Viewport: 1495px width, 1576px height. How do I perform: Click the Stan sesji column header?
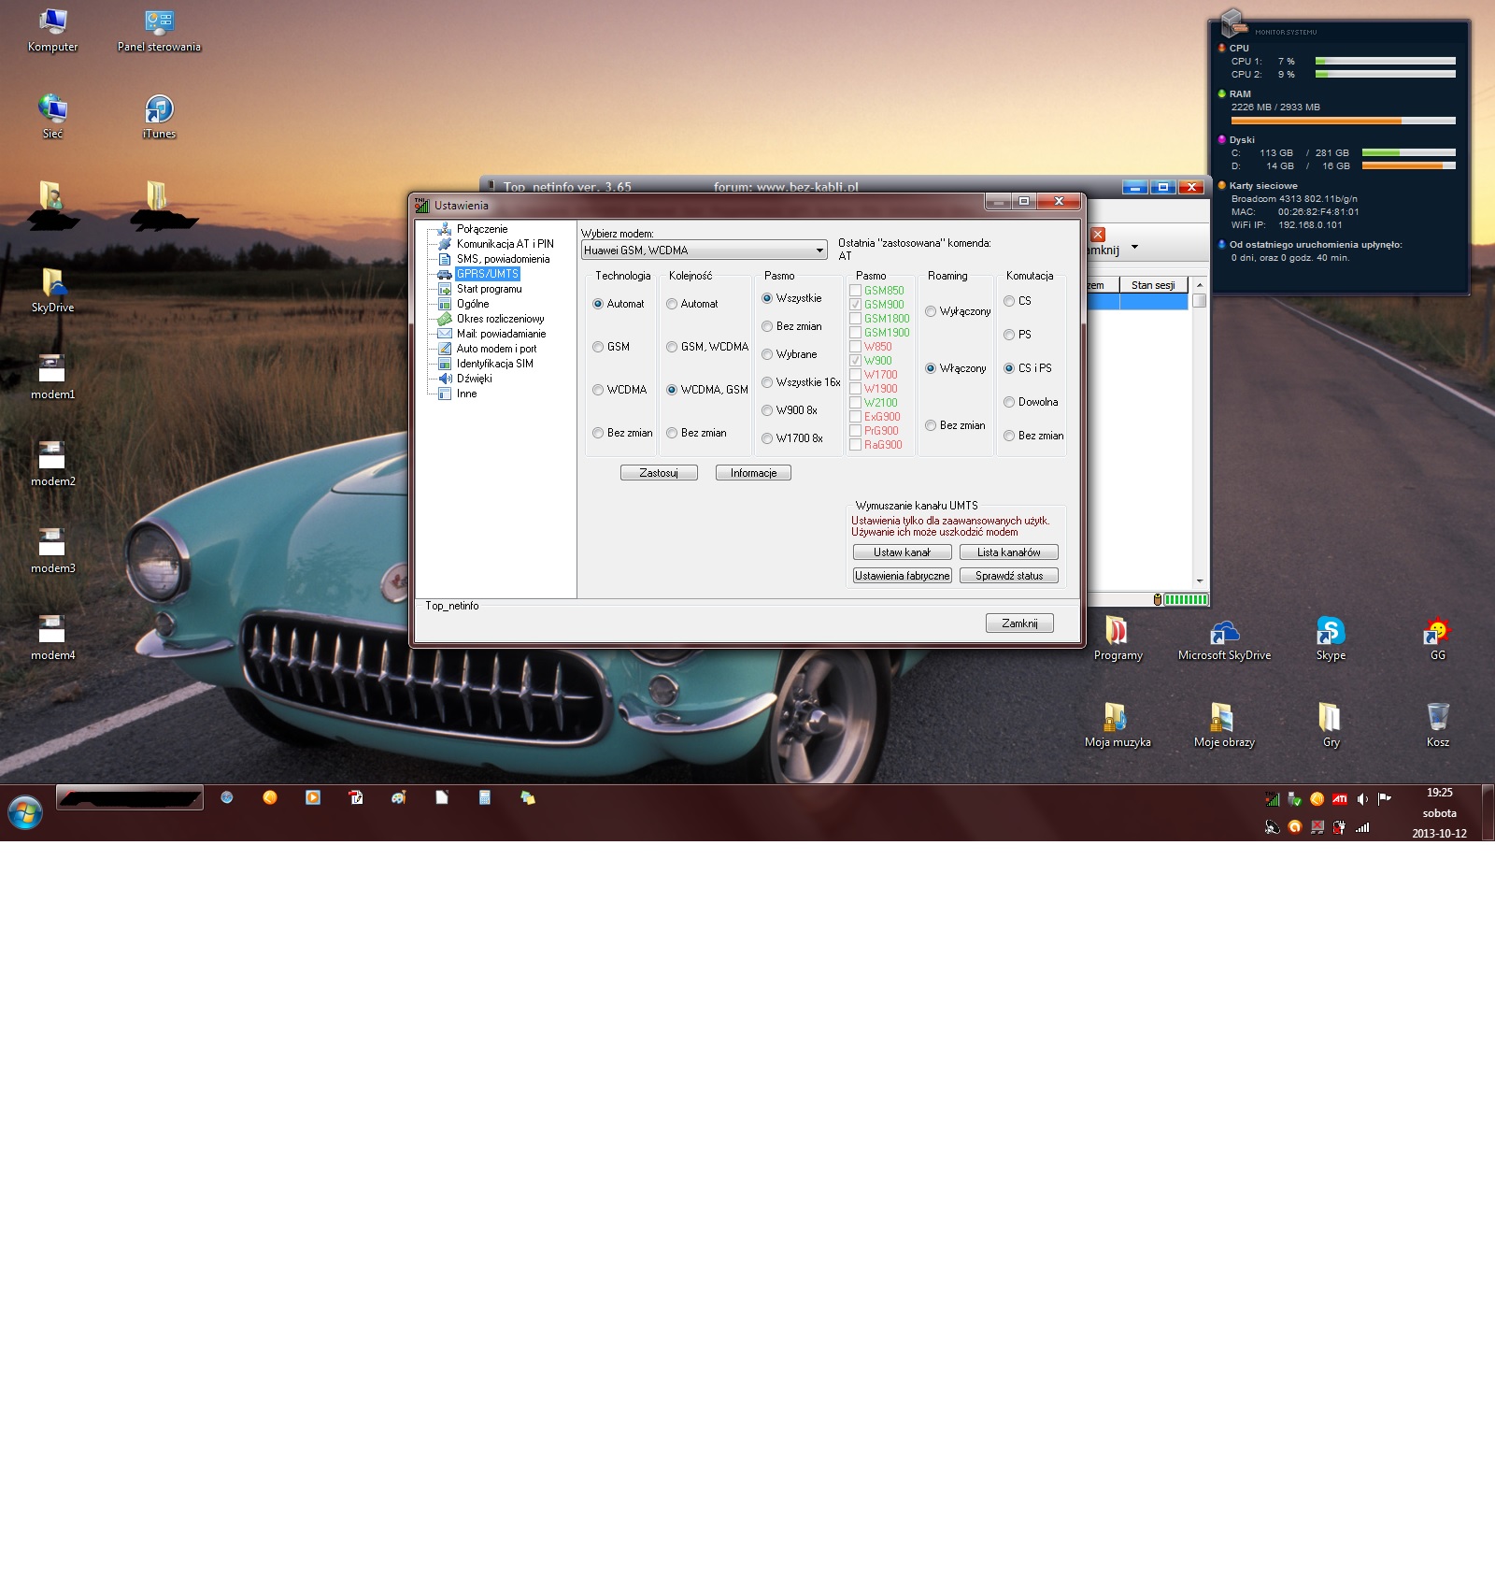[x=1153, y=285]
